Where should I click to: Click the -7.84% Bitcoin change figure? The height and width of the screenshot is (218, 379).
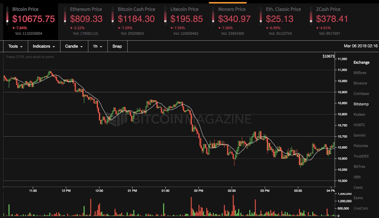pos(20,28)
